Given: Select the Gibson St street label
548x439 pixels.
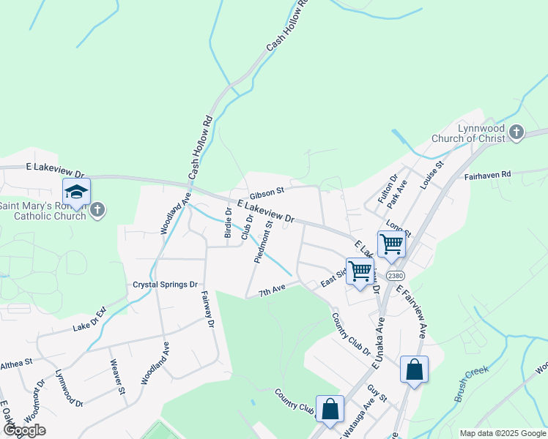Looking at the screenshot, I should tap(267, 193).
